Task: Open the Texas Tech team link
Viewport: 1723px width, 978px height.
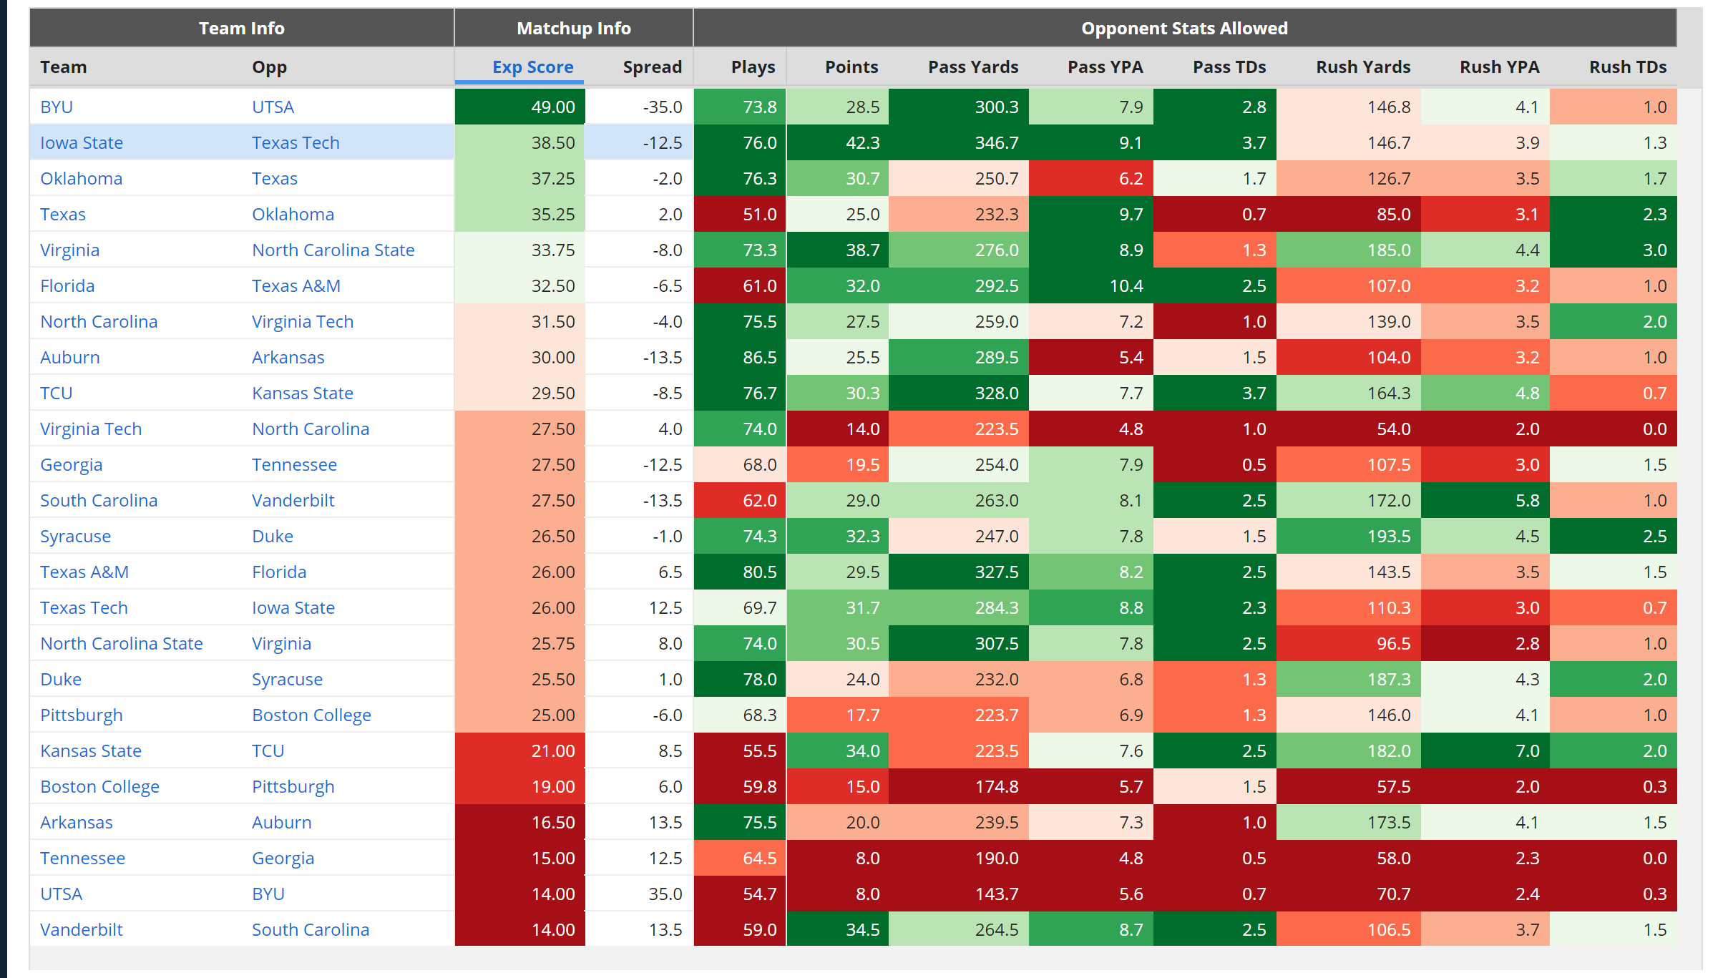Action: click(84, 607)
